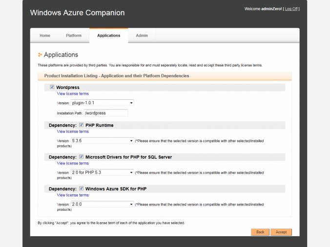Switch to the Home tab
The height and width of the screenshot is (247, 330).
coord(45,35)
